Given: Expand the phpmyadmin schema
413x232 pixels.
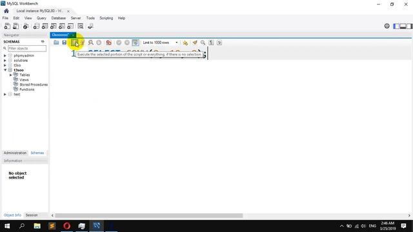Looking at the screenshot, I should coord(5,55).
